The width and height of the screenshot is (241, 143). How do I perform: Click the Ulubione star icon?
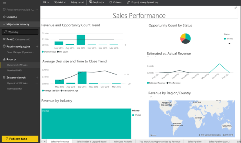point(4,17)
